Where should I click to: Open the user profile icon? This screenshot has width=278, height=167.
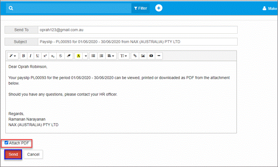(x=264, y=8)
